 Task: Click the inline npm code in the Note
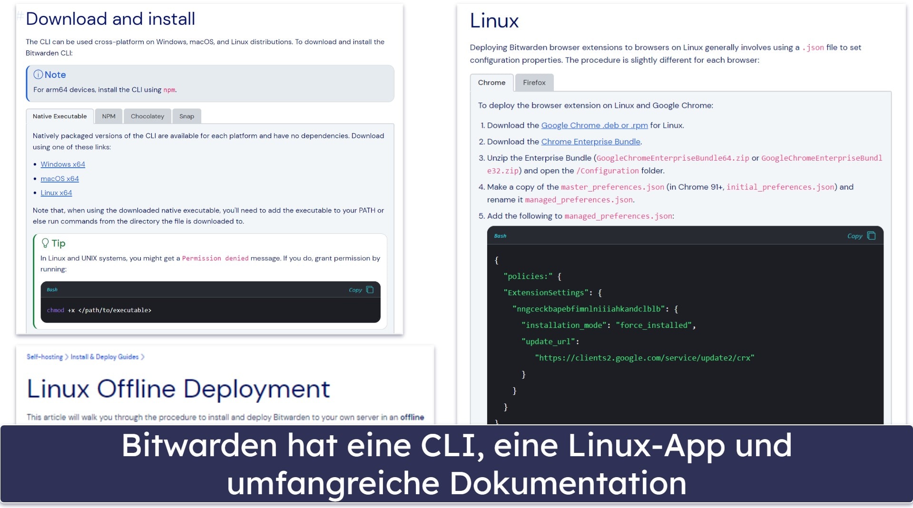[x=169, y=90]
